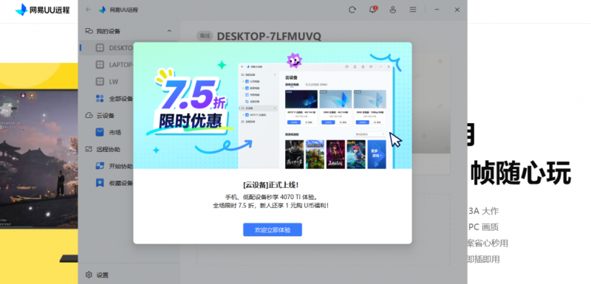Close the UU远程 window
591x284 pixels.
coord(457,10)
